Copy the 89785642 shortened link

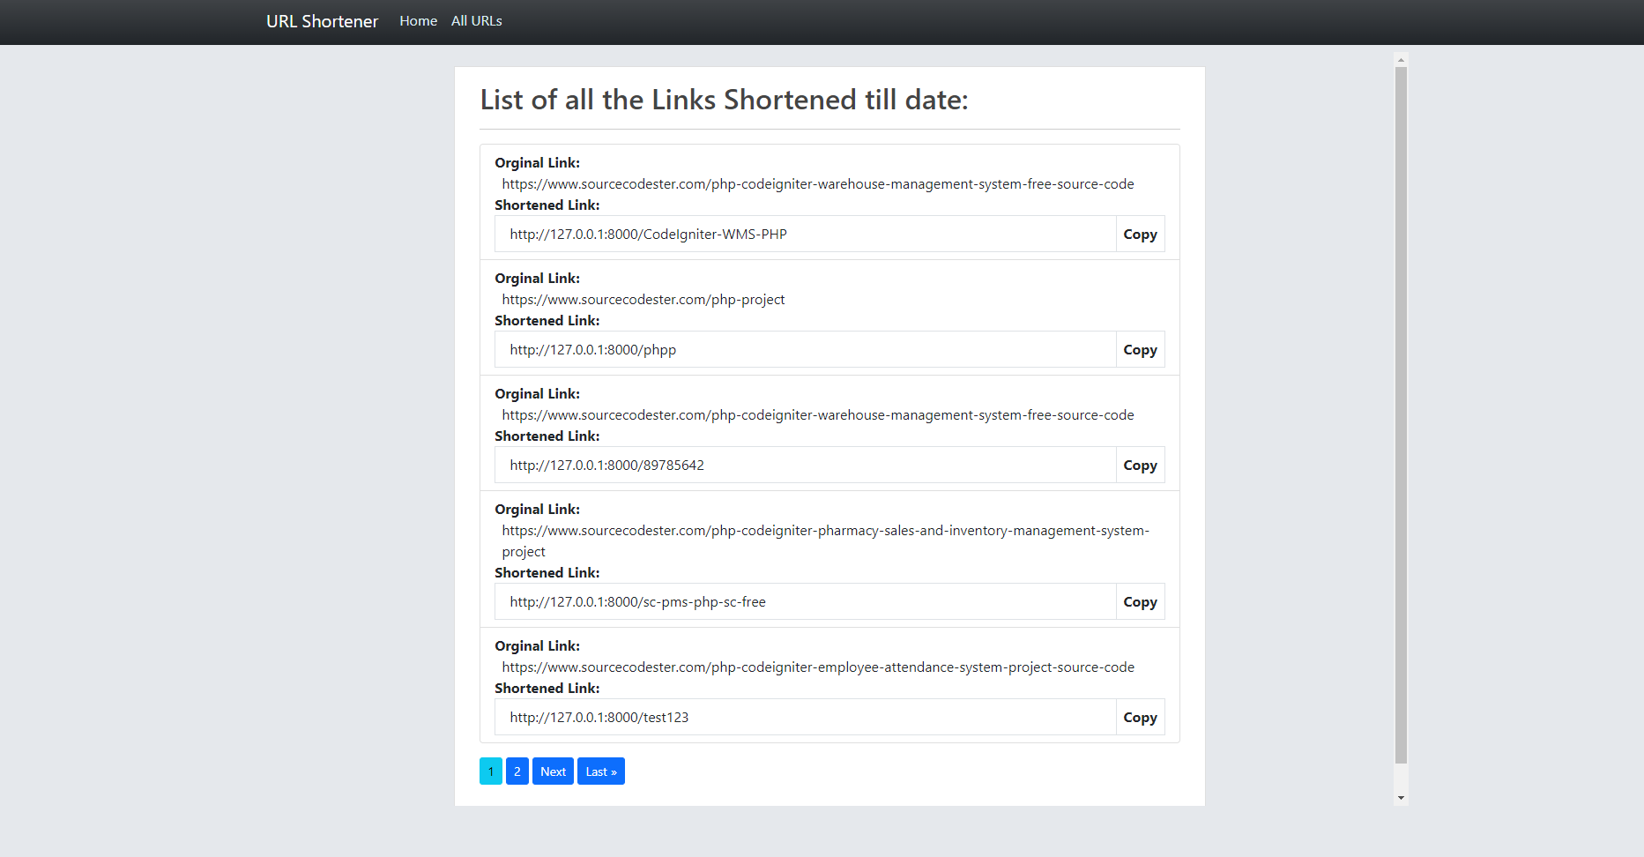pos(1140,465)
